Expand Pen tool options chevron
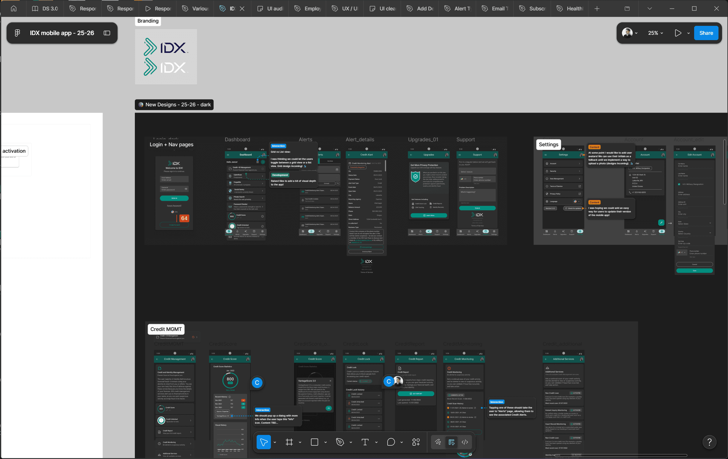Viewport: 728px width, 459px height. (x=351, y=442)
